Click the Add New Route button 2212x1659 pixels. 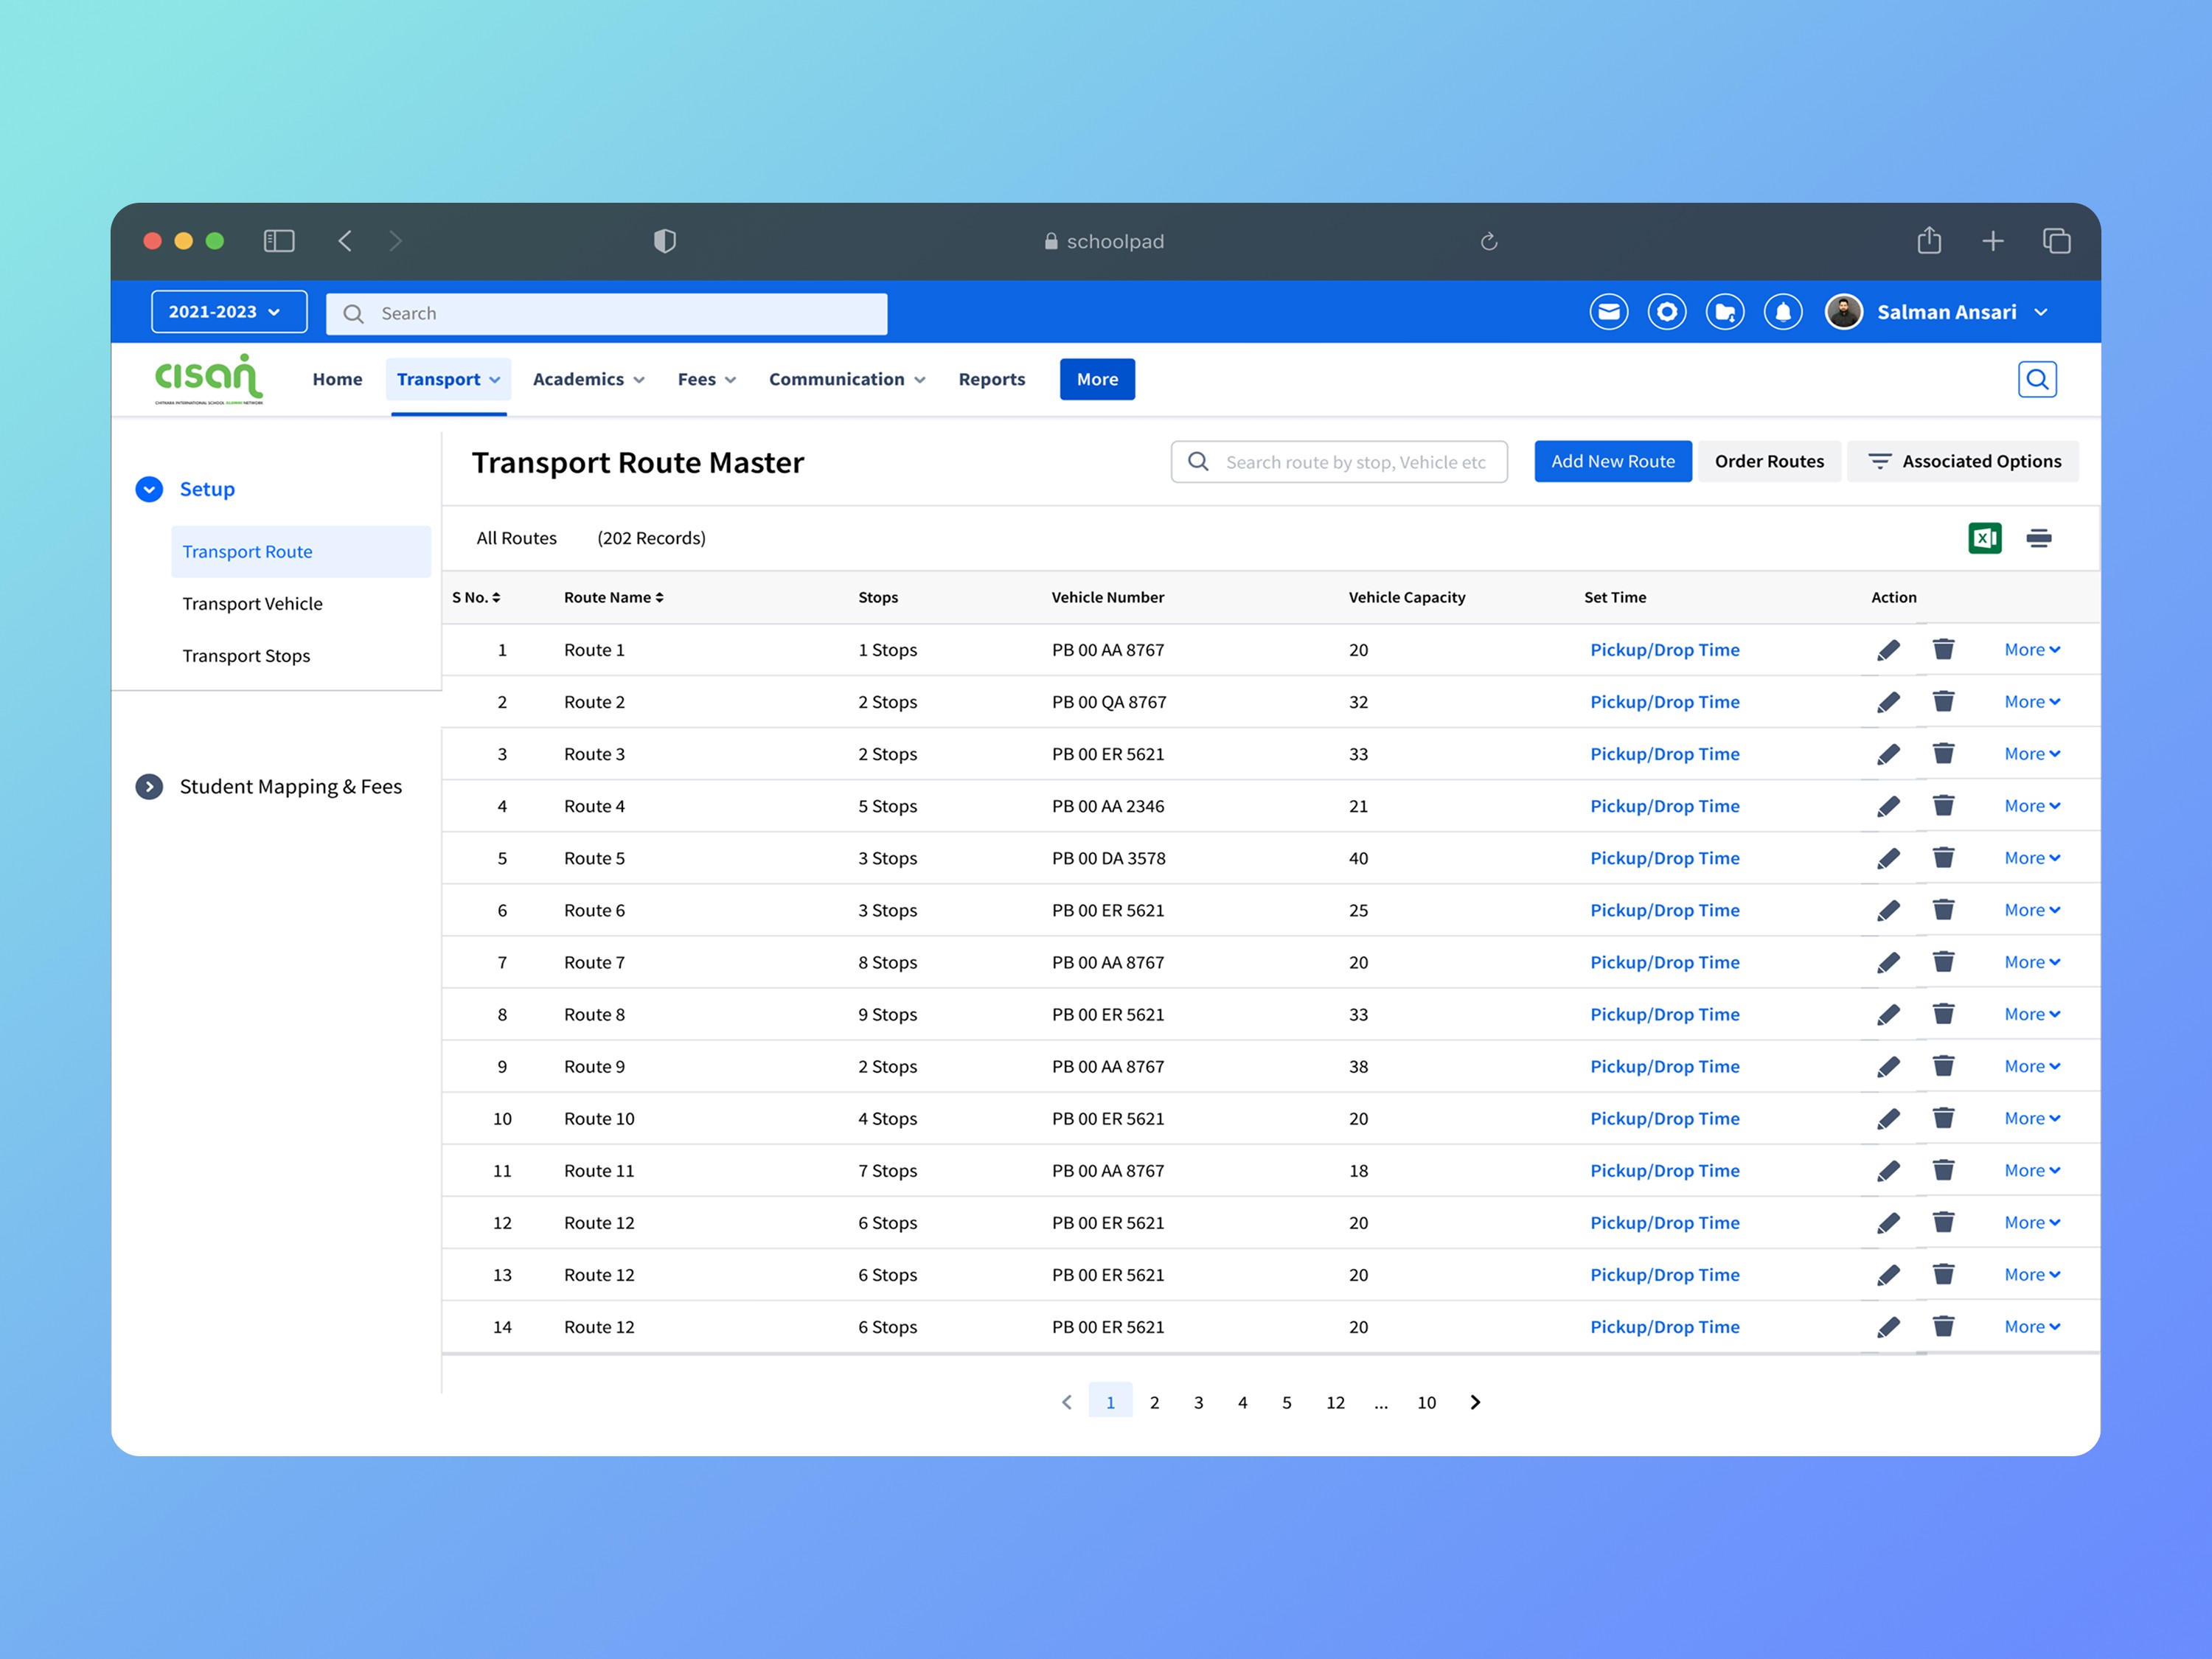click(x=1612, y=461)
